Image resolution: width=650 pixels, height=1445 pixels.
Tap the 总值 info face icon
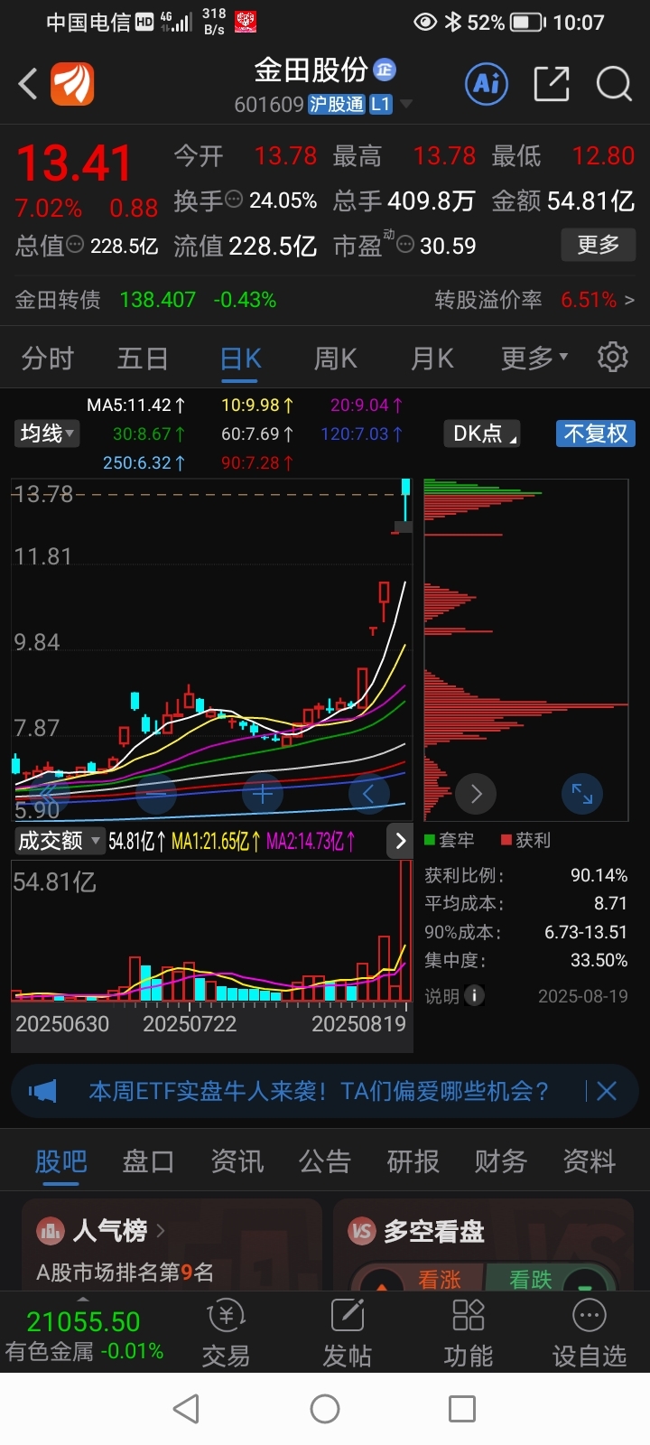[76, 244]
